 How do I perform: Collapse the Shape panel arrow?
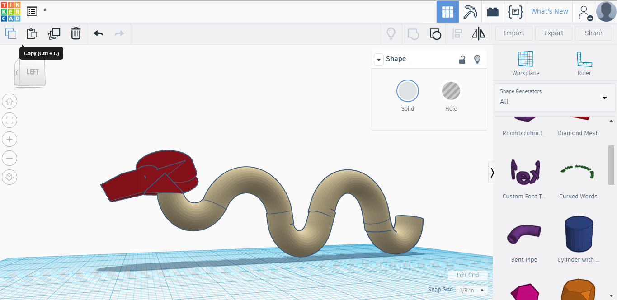point(378,59)
